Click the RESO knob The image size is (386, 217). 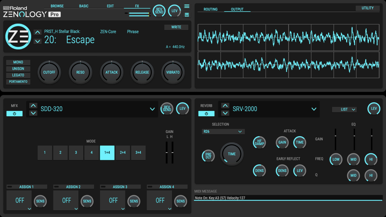80,72
